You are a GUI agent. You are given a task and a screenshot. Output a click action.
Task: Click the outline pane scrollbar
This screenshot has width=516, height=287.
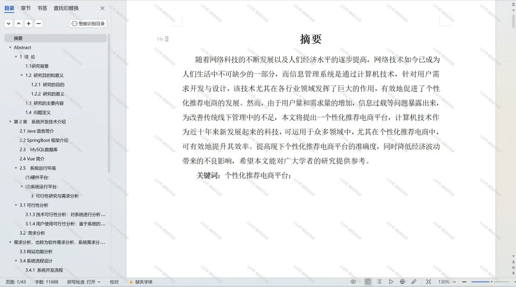(109, 104)
